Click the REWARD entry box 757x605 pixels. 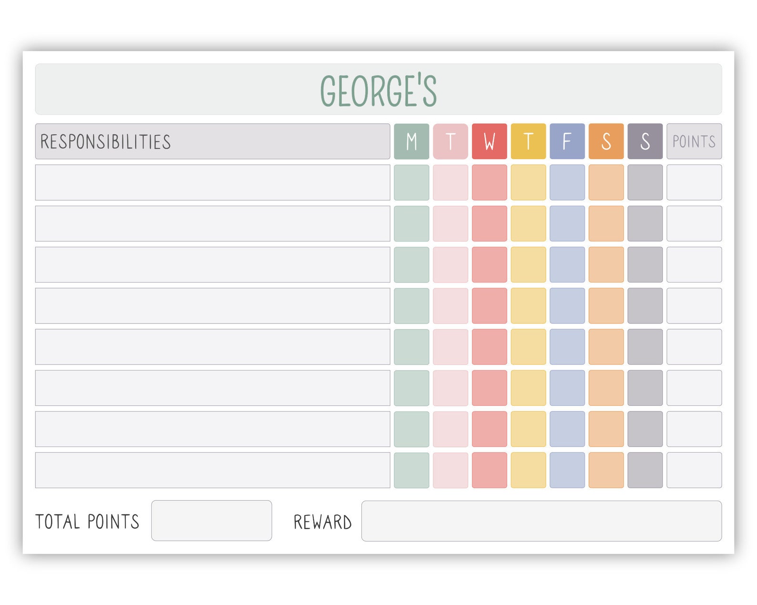point(542,521)
